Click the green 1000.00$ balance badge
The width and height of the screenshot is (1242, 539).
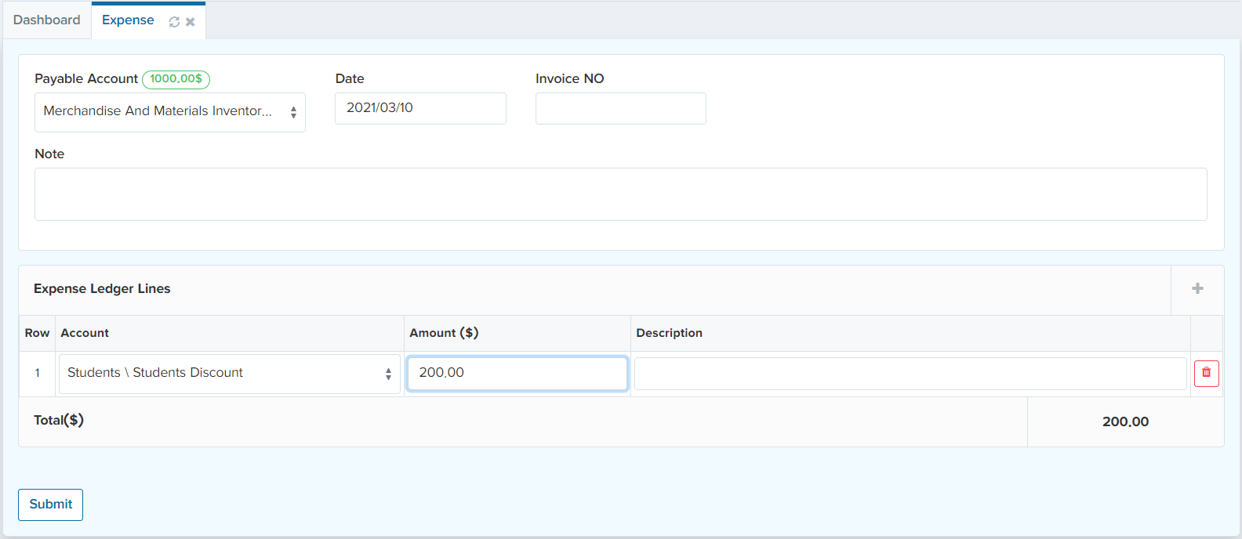(x=176, y=79)
